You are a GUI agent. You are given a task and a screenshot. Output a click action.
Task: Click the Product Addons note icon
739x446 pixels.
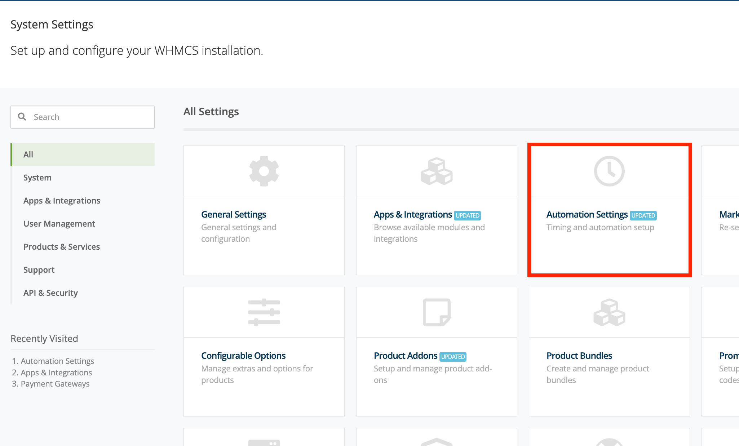pyautogui.click(x=437, y=312)
